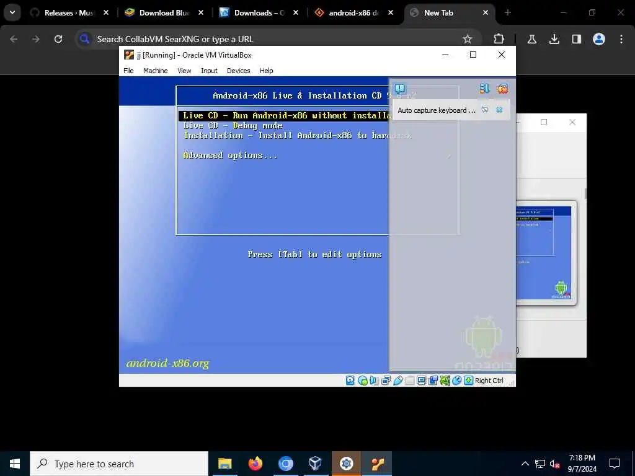The height and width of the screenshot is (476, 635).
Task: Close the New Tab browser tab
Action: click(x=485, y=12)
